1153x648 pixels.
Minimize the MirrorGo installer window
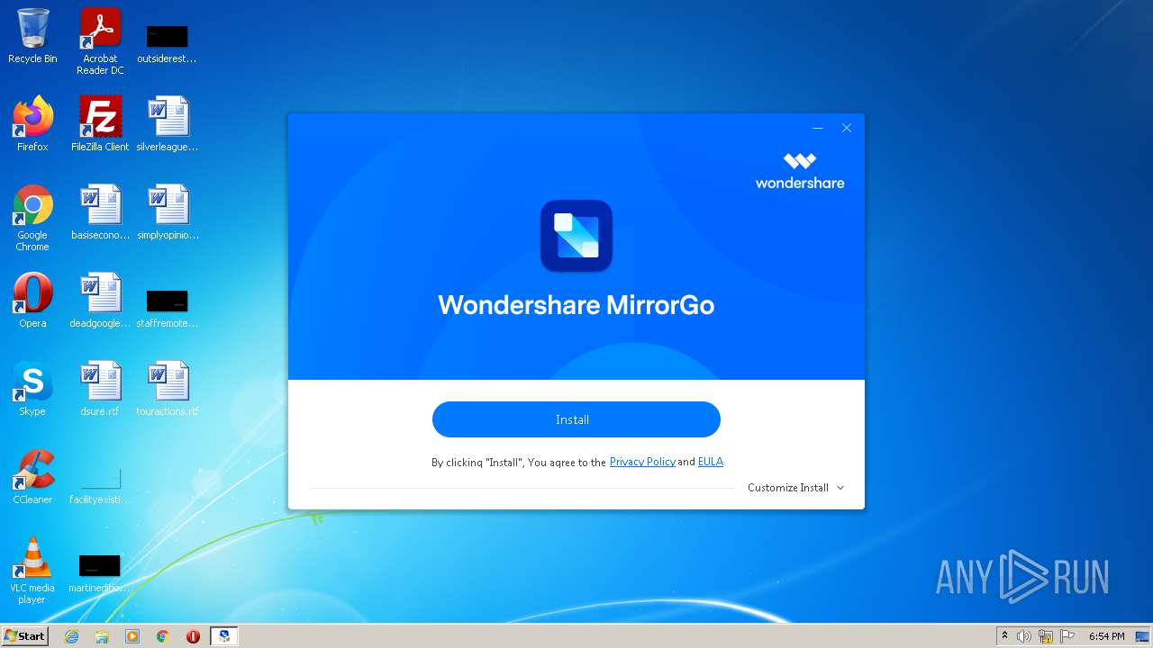point(818,128)
